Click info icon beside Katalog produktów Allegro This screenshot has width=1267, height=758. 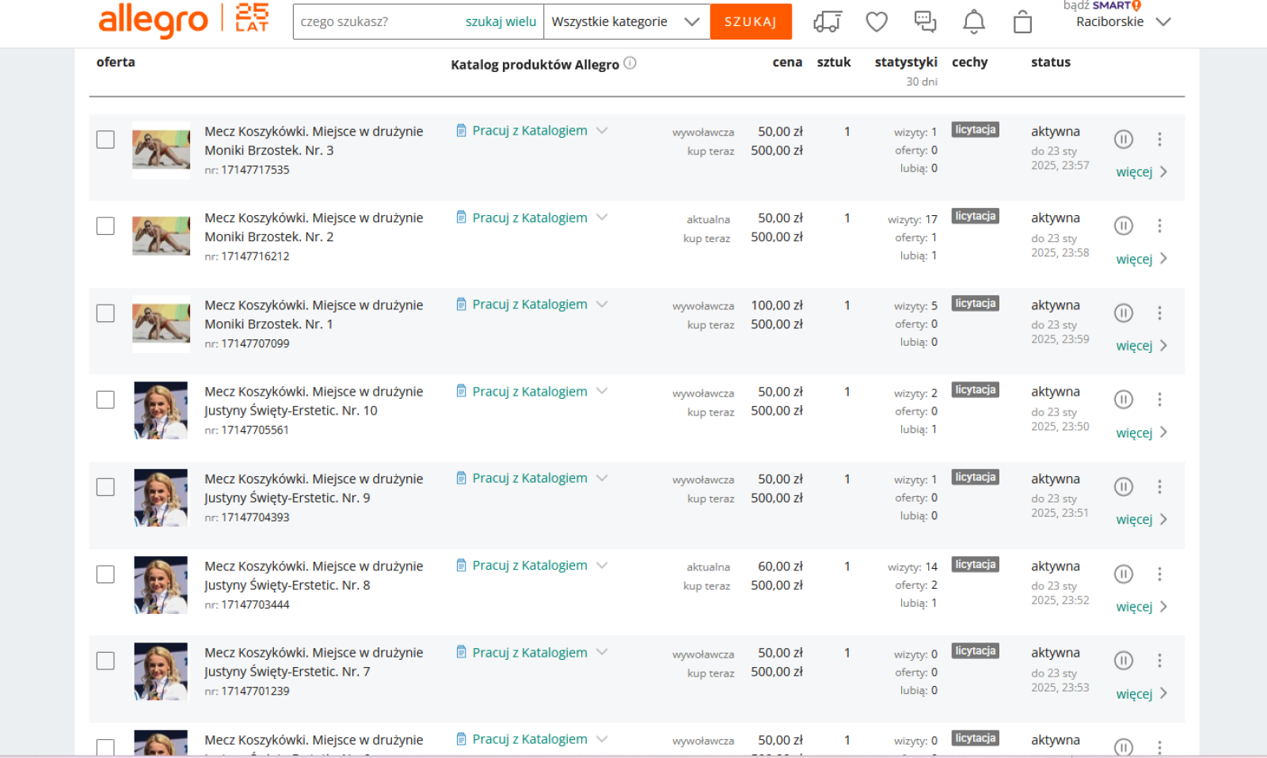click(x=630, y=63)
